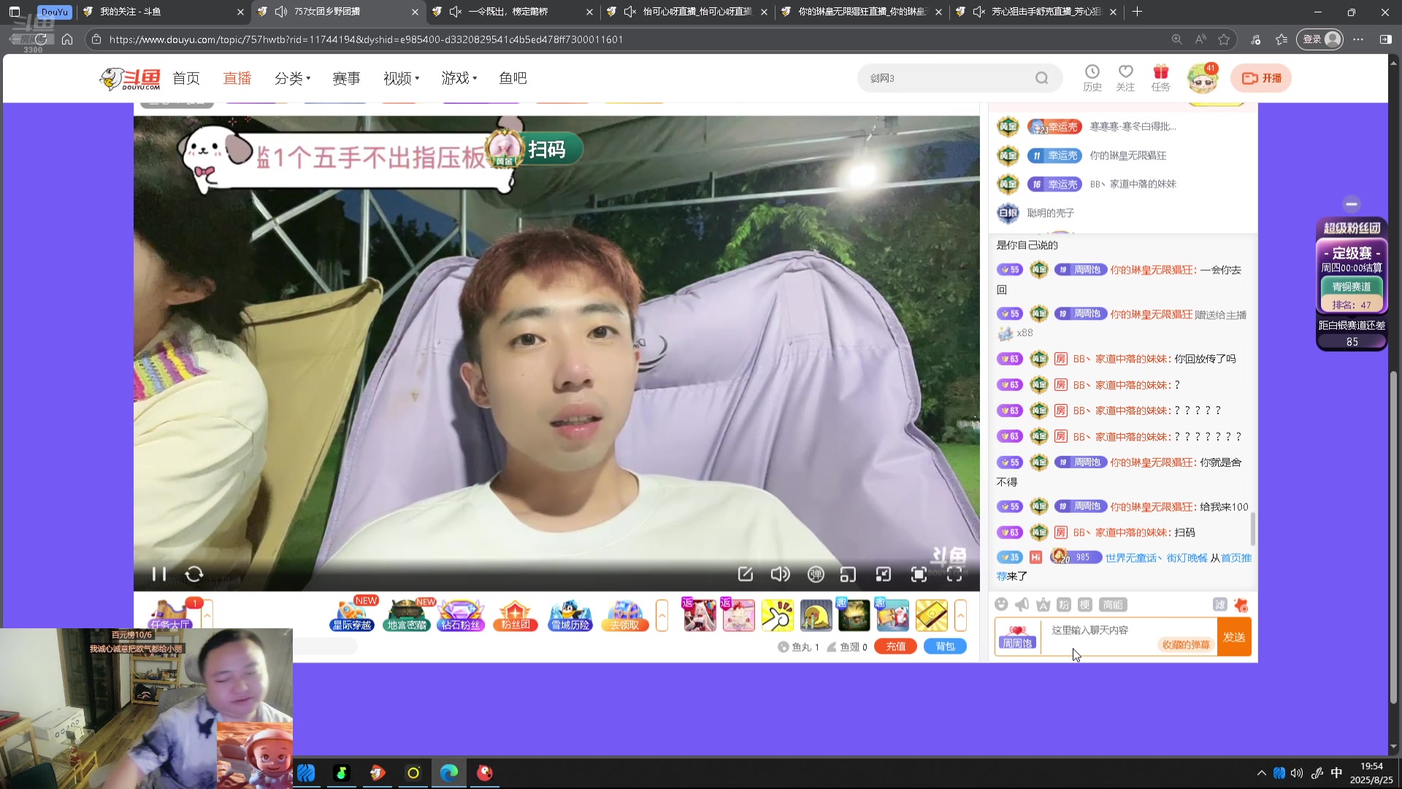
Task: Open the 雪域历险 penguin activity icon
Action: coord(570,615)
